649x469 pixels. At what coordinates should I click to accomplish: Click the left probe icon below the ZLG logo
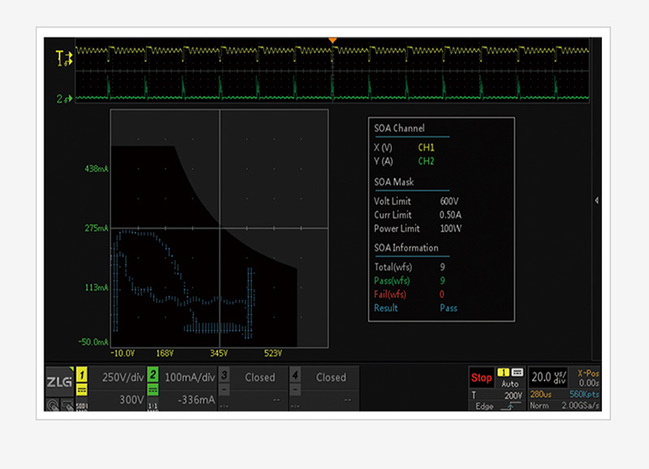(x=53, y=405)
